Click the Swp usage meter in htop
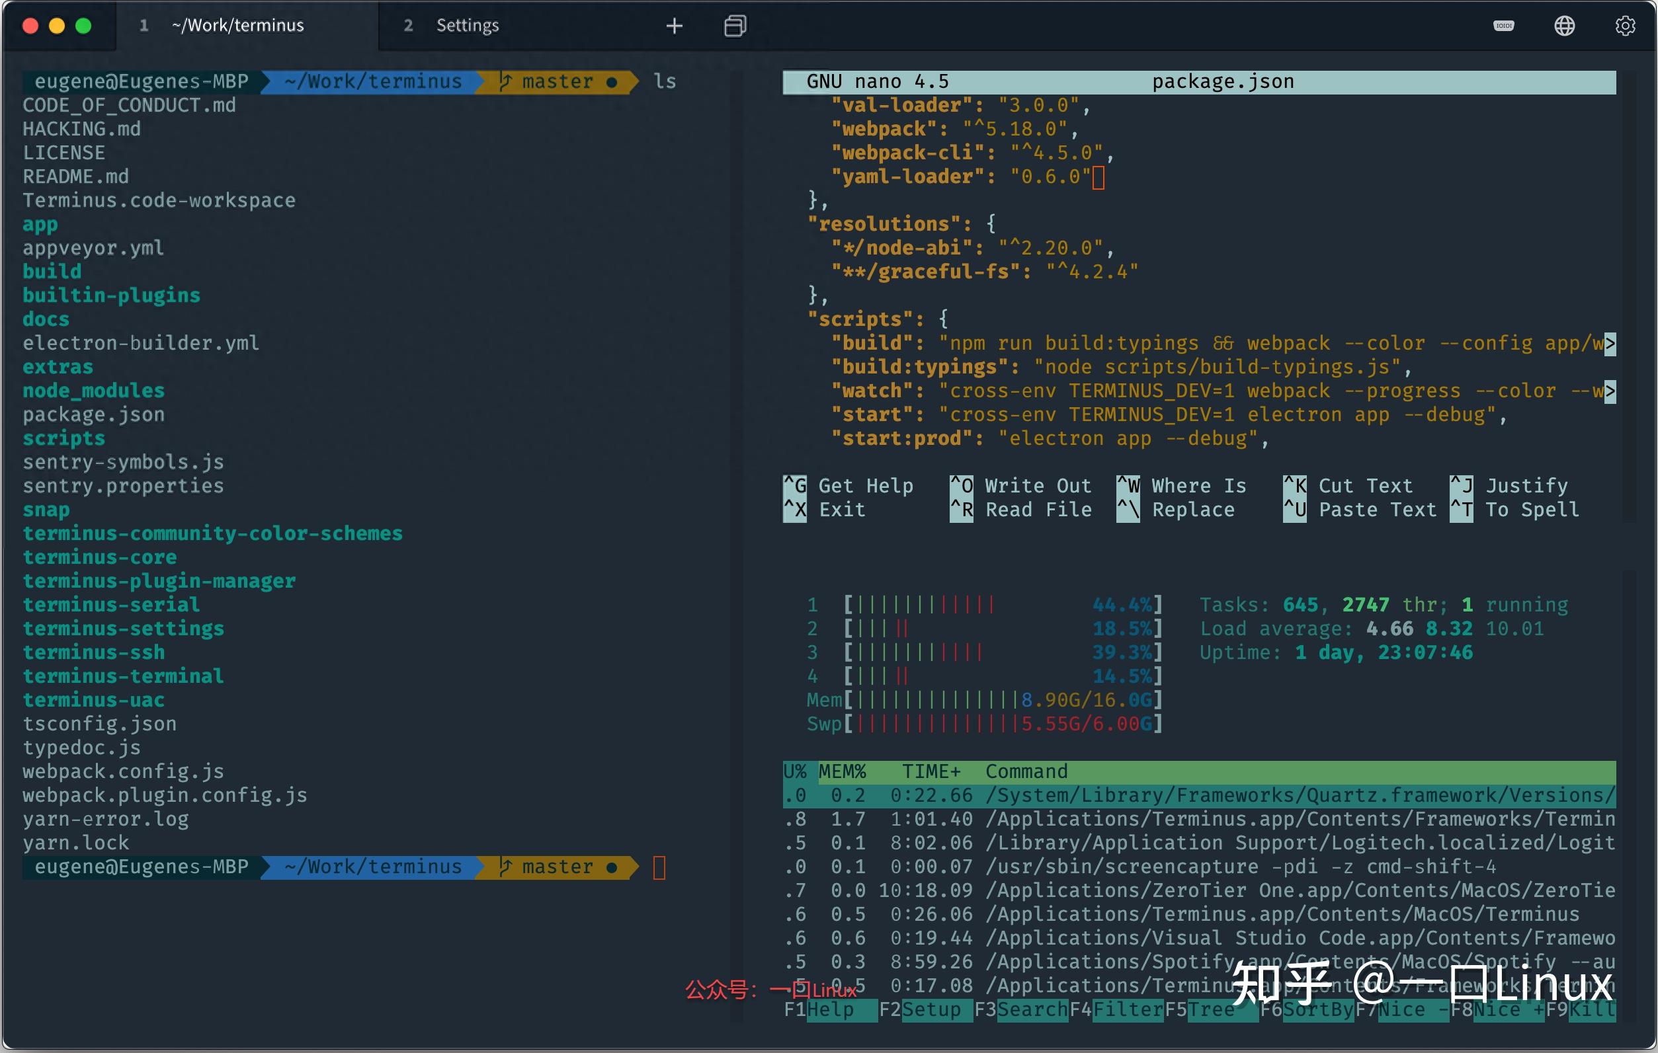Image resolution: width=1658 pixels, height=1053 pixels. (985, 724)
